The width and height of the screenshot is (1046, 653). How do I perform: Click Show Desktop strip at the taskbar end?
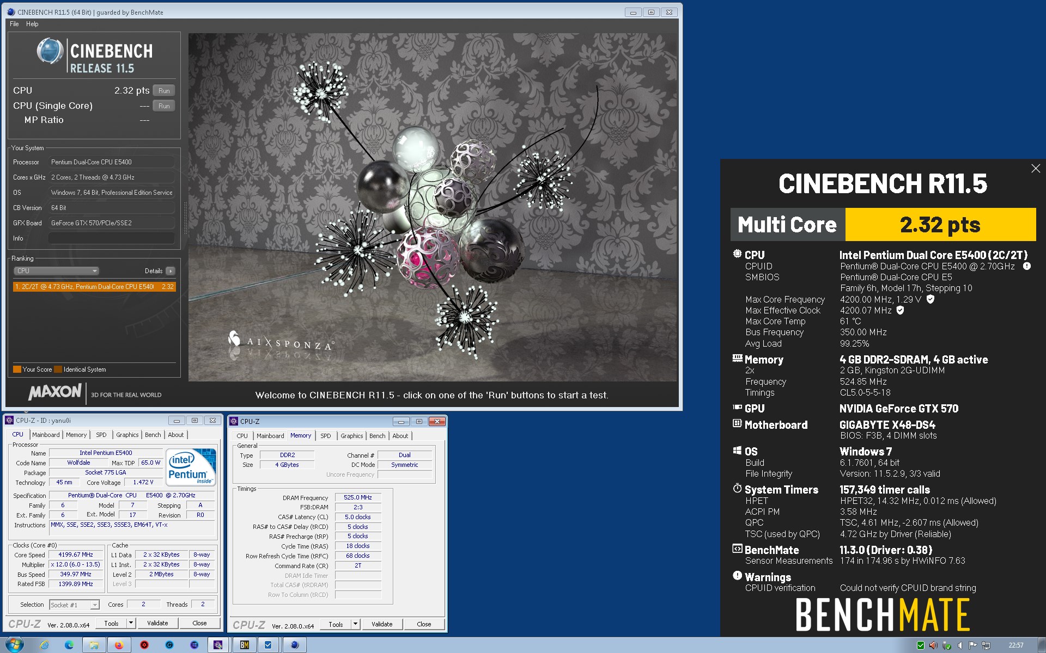tap(1042, 645)
